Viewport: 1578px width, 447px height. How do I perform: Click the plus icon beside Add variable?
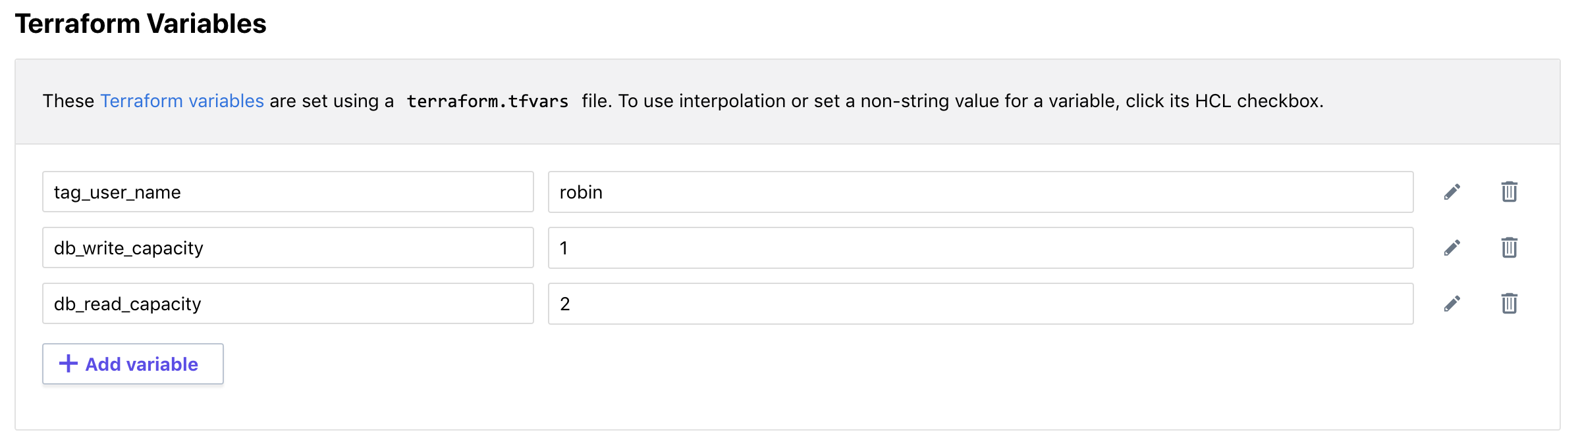(68, 364)
